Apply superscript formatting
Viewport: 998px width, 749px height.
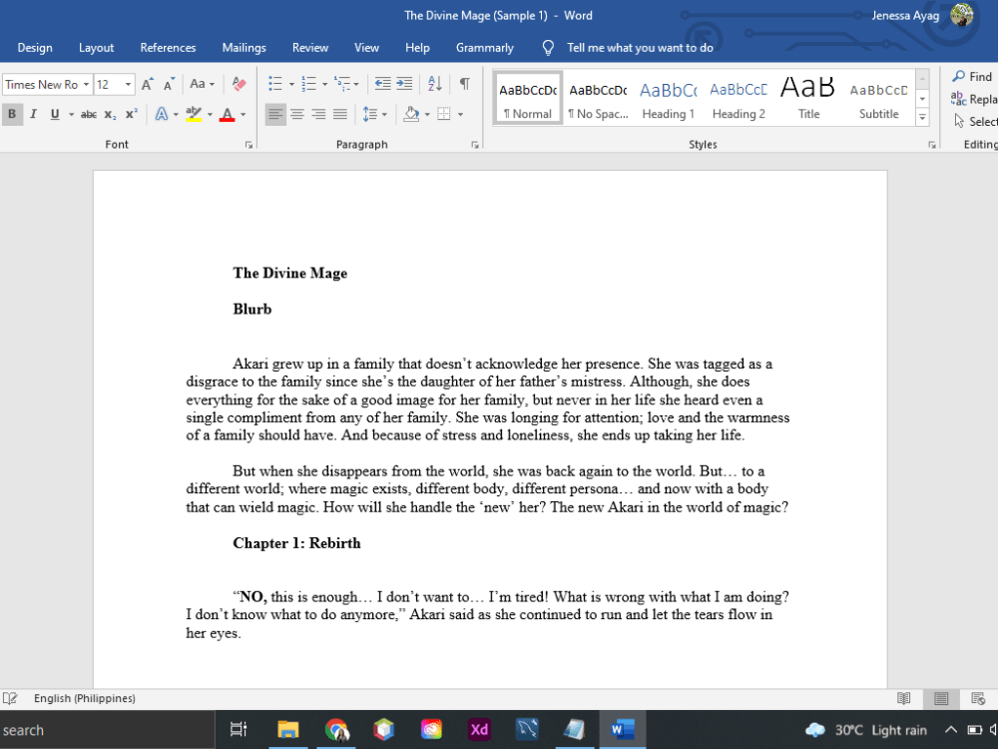(x=131, y=115)
